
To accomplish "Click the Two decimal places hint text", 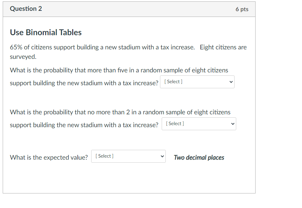I will [x=199, y=157].
